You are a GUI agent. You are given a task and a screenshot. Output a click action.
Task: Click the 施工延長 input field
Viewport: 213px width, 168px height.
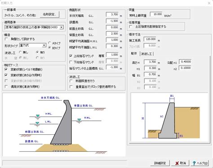[x=150, y=39]
